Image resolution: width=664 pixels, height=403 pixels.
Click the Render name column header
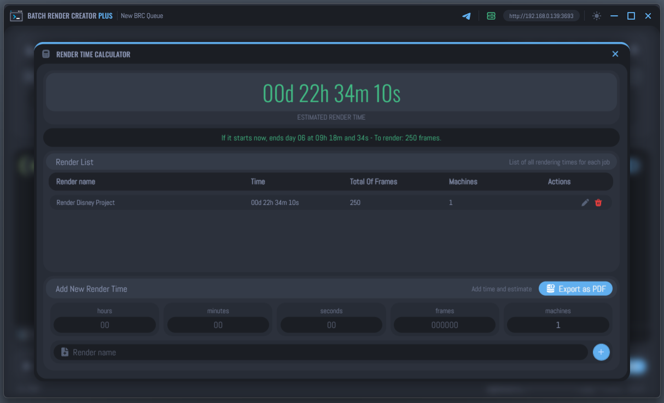tap(75, 182)
